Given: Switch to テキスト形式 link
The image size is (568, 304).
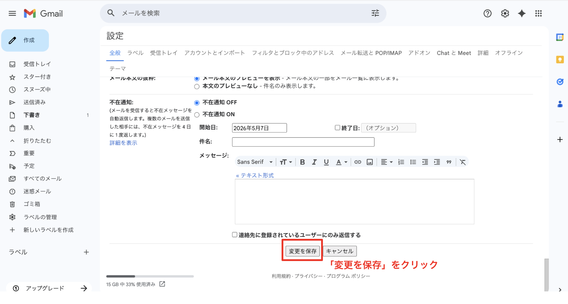Looking at the screenshot, I should pyautogui.click(x=255, y=175).
